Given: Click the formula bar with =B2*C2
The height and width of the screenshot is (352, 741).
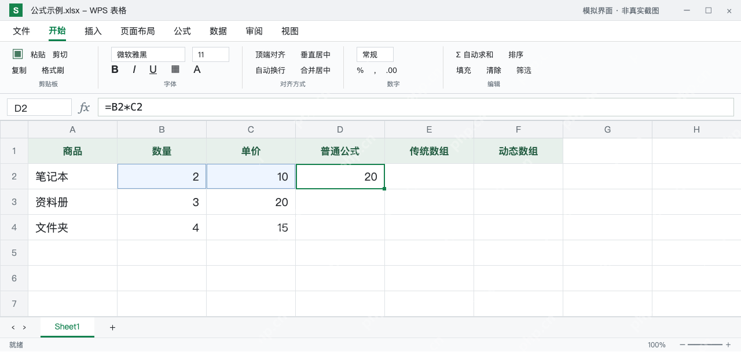Looking at the screenshot, I should click(416, 107).
